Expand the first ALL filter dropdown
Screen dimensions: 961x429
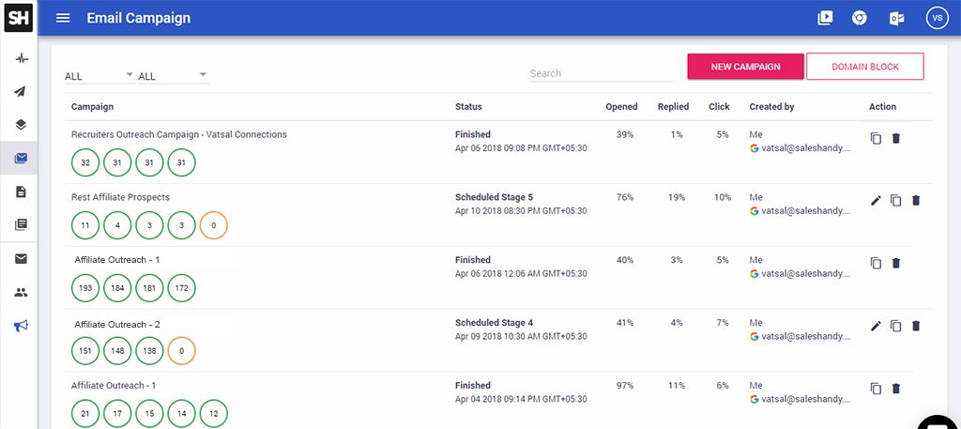99,75
